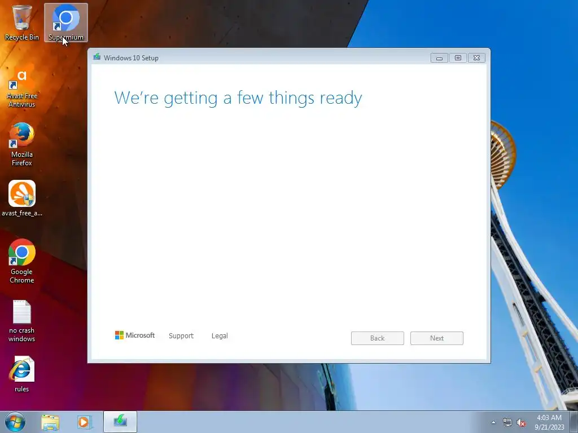
Task: Maximize the Windows 10 Setup window
Action: point(458,58)
